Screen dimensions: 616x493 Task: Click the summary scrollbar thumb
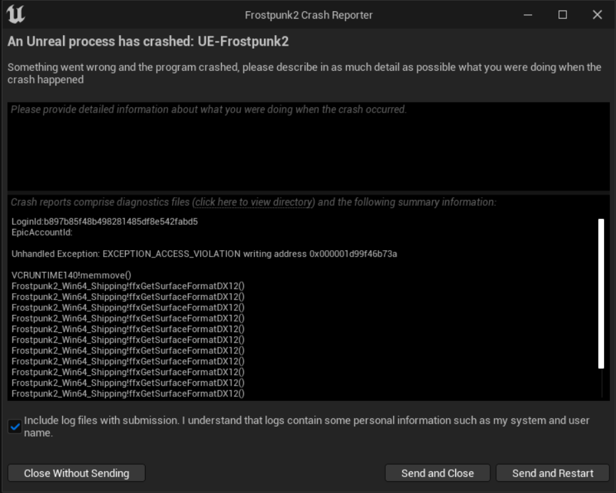pyautogui.click(x=601, y=293)
